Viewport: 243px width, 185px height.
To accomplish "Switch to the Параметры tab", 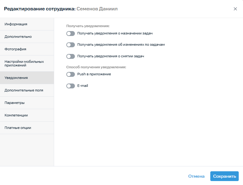I will (27, 103).
